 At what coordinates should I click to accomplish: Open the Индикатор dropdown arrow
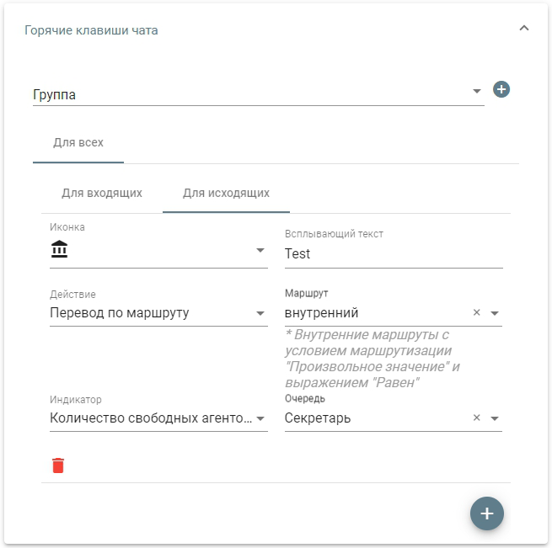260,418
